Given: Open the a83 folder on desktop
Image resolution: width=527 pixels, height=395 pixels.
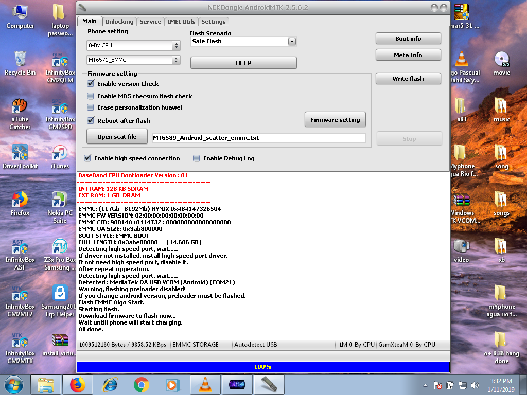Looking at the screenshot, I should [461, 110].
